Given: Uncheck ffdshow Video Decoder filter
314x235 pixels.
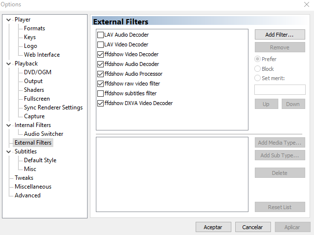Looking at the screenshot, I should (101, 55).
